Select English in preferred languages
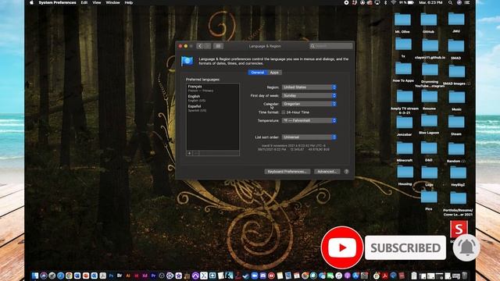Viewport: 500px width, 281px height. [212, 98]
